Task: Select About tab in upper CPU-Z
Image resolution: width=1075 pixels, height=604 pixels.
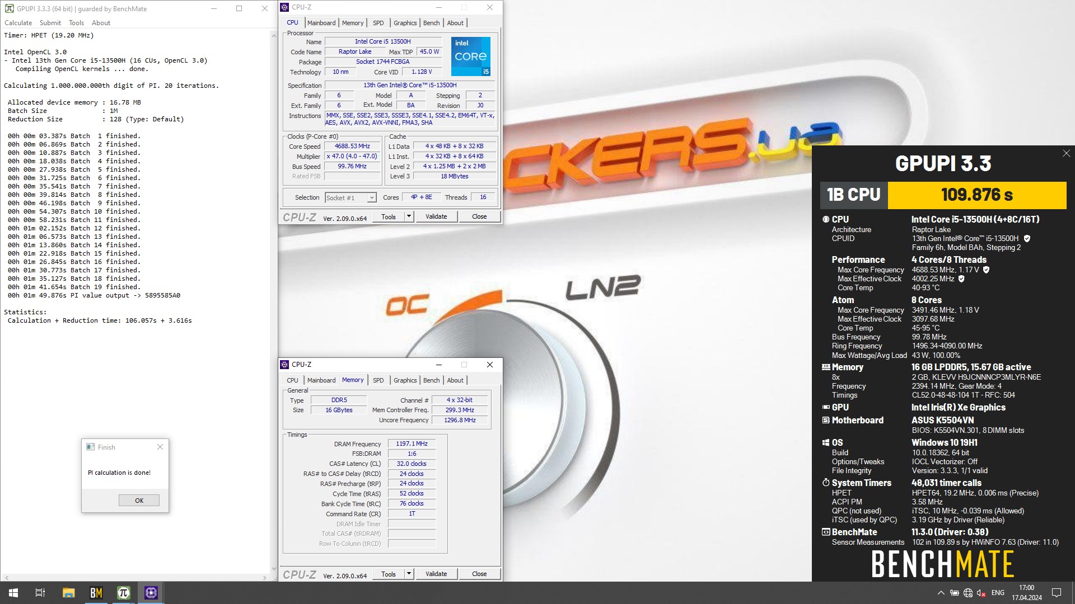Action: point(455,23)
